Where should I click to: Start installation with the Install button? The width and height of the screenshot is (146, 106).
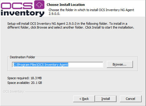pyautogui.click(x=106, y=99)
